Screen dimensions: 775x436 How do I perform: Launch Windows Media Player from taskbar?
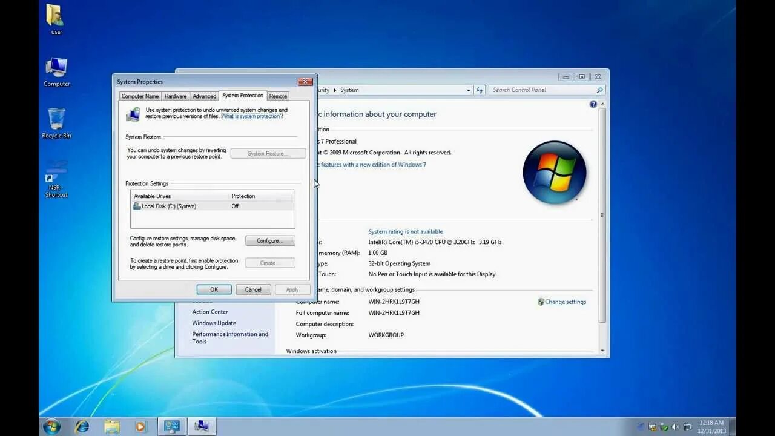point(140,426)
